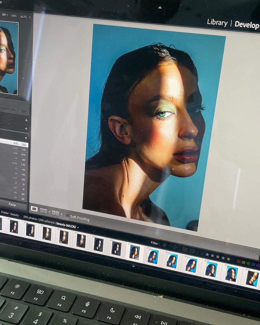Collapse filmstrip using bottom center triangle

tap(133, 266)
